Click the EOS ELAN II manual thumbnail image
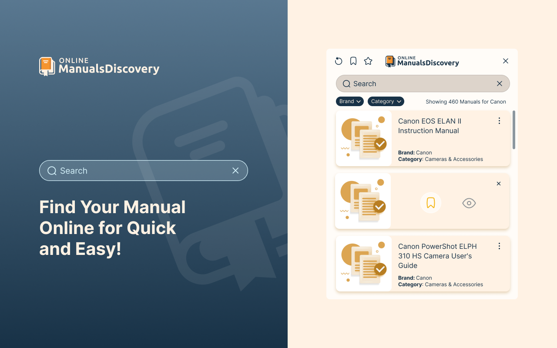This screenshot has height=348, width=557. pyautogui.click(x=363, y=138)
